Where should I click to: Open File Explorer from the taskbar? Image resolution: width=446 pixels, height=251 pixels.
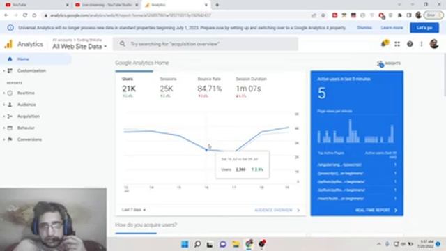(x=236, y=244)
